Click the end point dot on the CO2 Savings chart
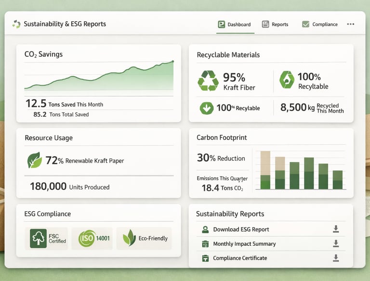Image resolution: width=370 pixels, height=281 pixels. coord(173,62)
